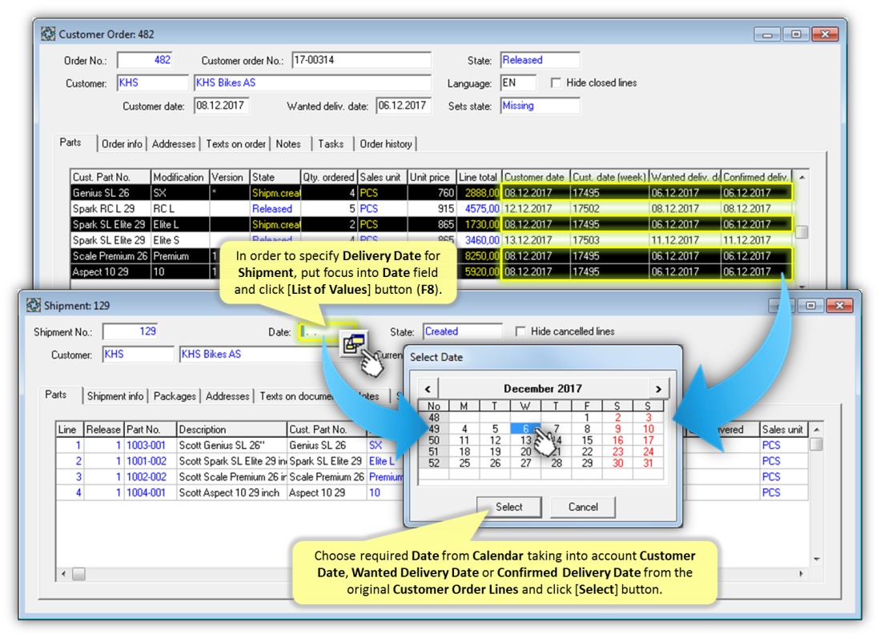Go to next month in calendar
This screenshot has height=638, width=880.
[659, 388]
